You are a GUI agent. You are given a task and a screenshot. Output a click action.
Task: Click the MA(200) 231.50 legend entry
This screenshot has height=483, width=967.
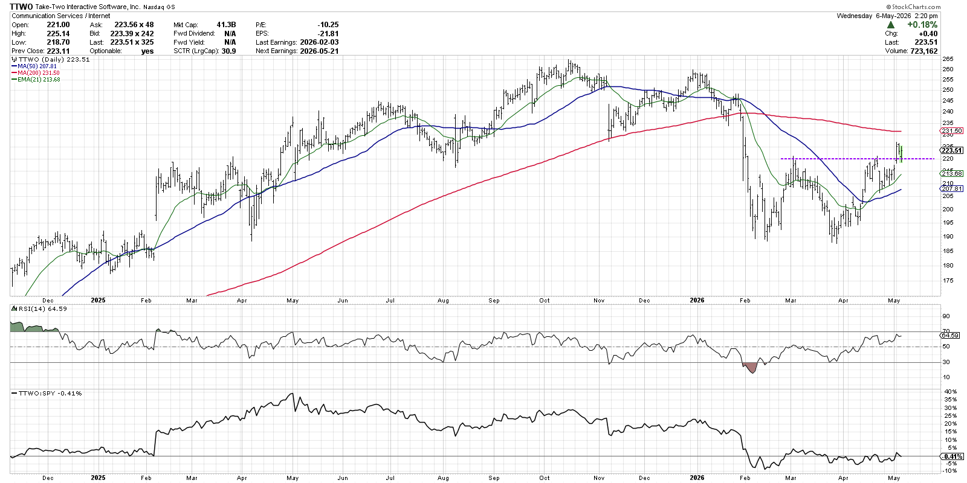tap(39, 73)
